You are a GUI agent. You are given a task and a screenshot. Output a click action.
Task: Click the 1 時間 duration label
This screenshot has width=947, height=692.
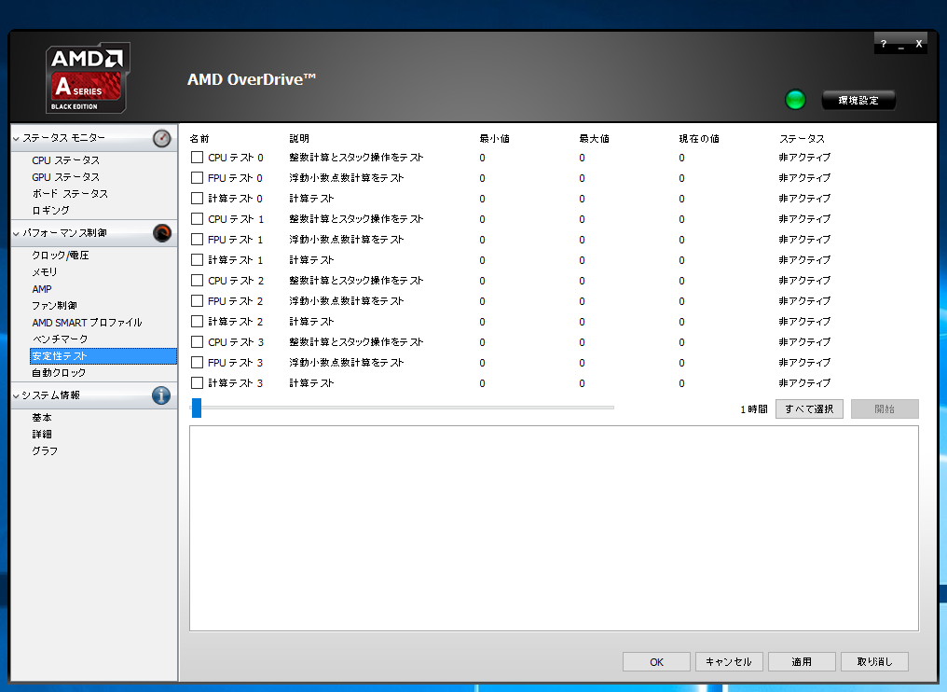click(754, 409)
